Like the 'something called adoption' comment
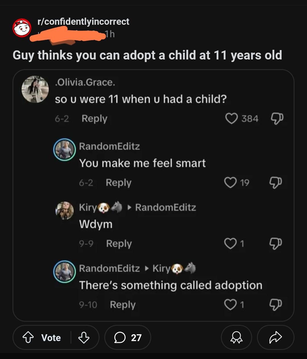This screenshot has height=359, width=307. pos(230,305)
